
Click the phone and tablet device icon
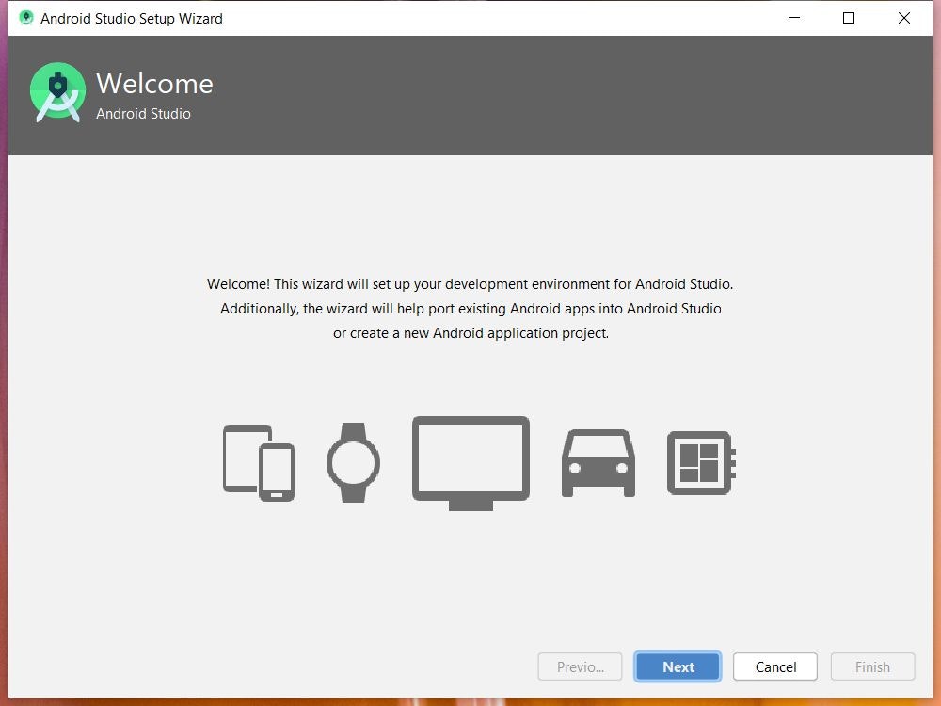tap(259, 463)
